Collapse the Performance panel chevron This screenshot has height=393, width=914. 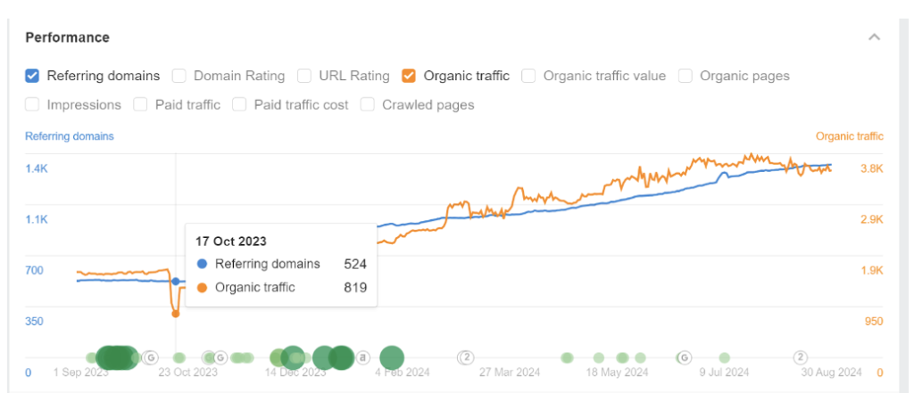[874, 37]
